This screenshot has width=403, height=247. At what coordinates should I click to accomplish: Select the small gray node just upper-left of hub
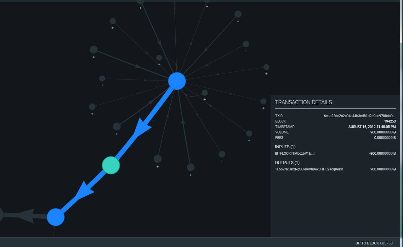(159, 58)
